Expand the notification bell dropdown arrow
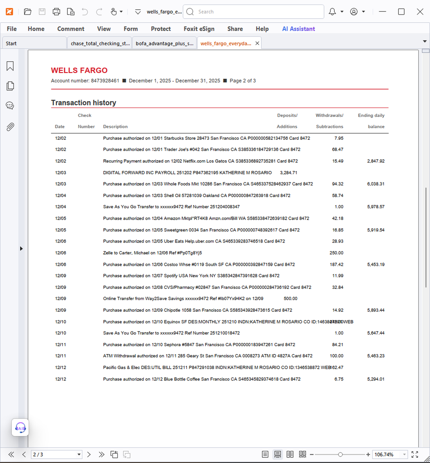 342,12
